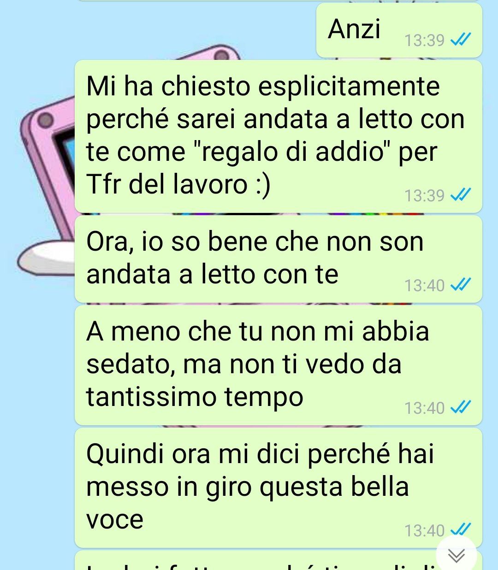The width and height of the screenshot is (498, 570).
Task: Click the 13:40 timestamp after 'tantissimo tempo'
Action: pos(424,408)
